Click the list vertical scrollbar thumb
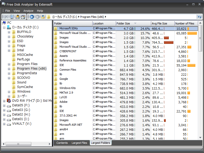 [x=200, y=38]
